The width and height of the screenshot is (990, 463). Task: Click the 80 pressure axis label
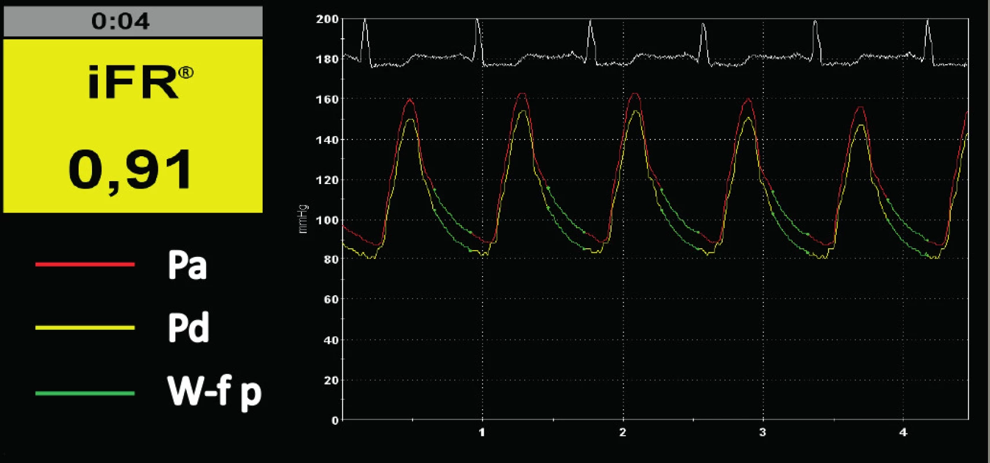[x=331, y=260]
